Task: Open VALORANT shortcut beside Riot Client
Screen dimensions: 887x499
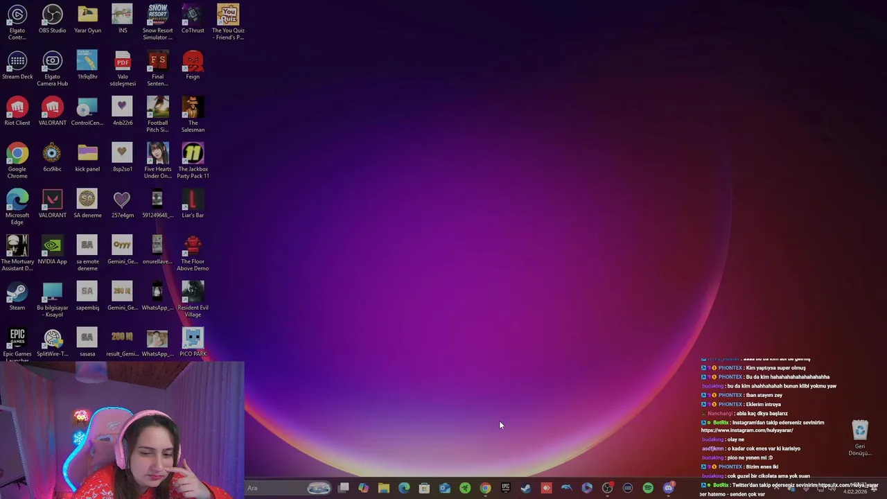Action: click(x=52, y=112)
